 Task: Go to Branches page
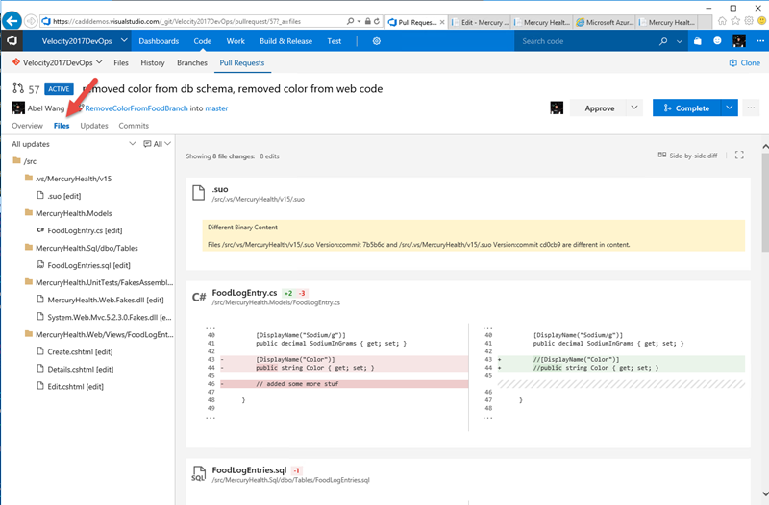tap(191, 62)
